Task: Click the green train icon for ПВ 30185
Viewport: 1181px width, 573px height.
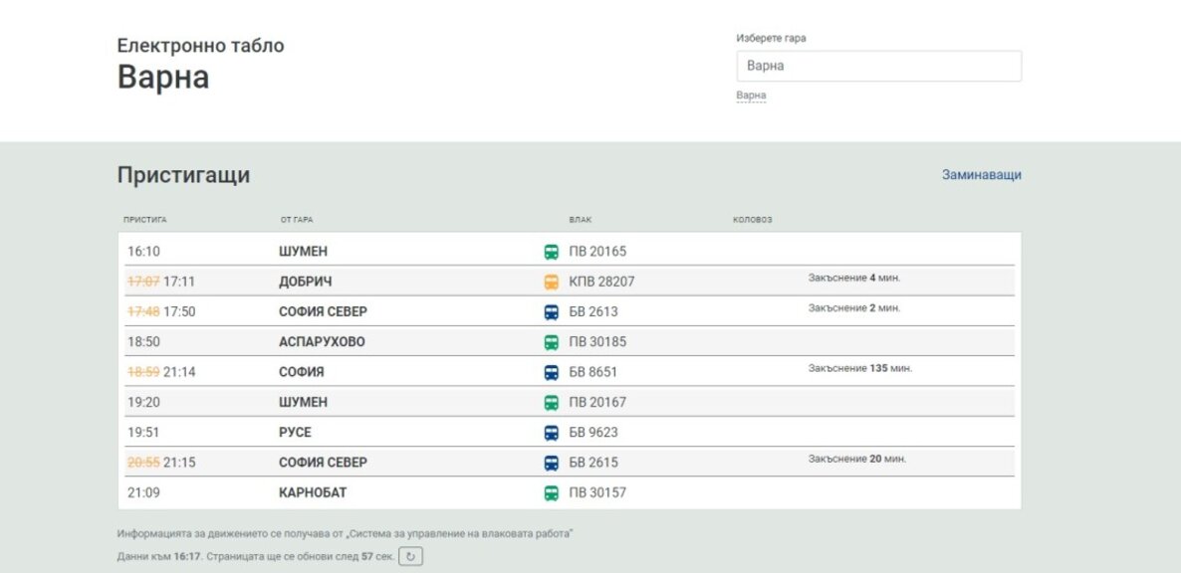Action: 552,342
